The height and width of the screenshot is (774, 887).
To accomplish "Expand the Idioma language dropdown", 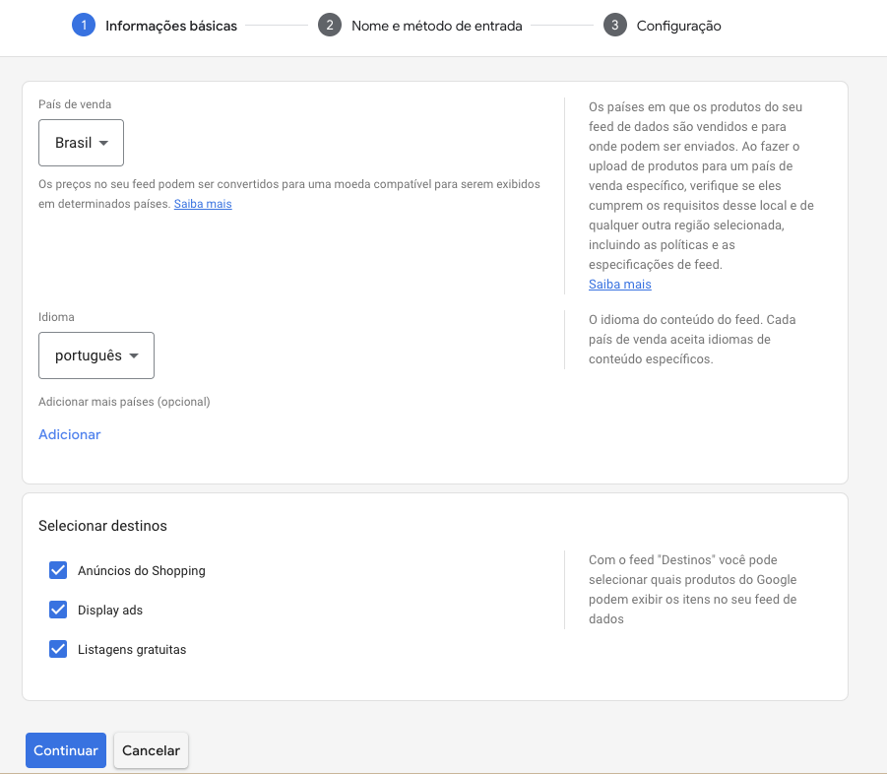I will 95,355.
